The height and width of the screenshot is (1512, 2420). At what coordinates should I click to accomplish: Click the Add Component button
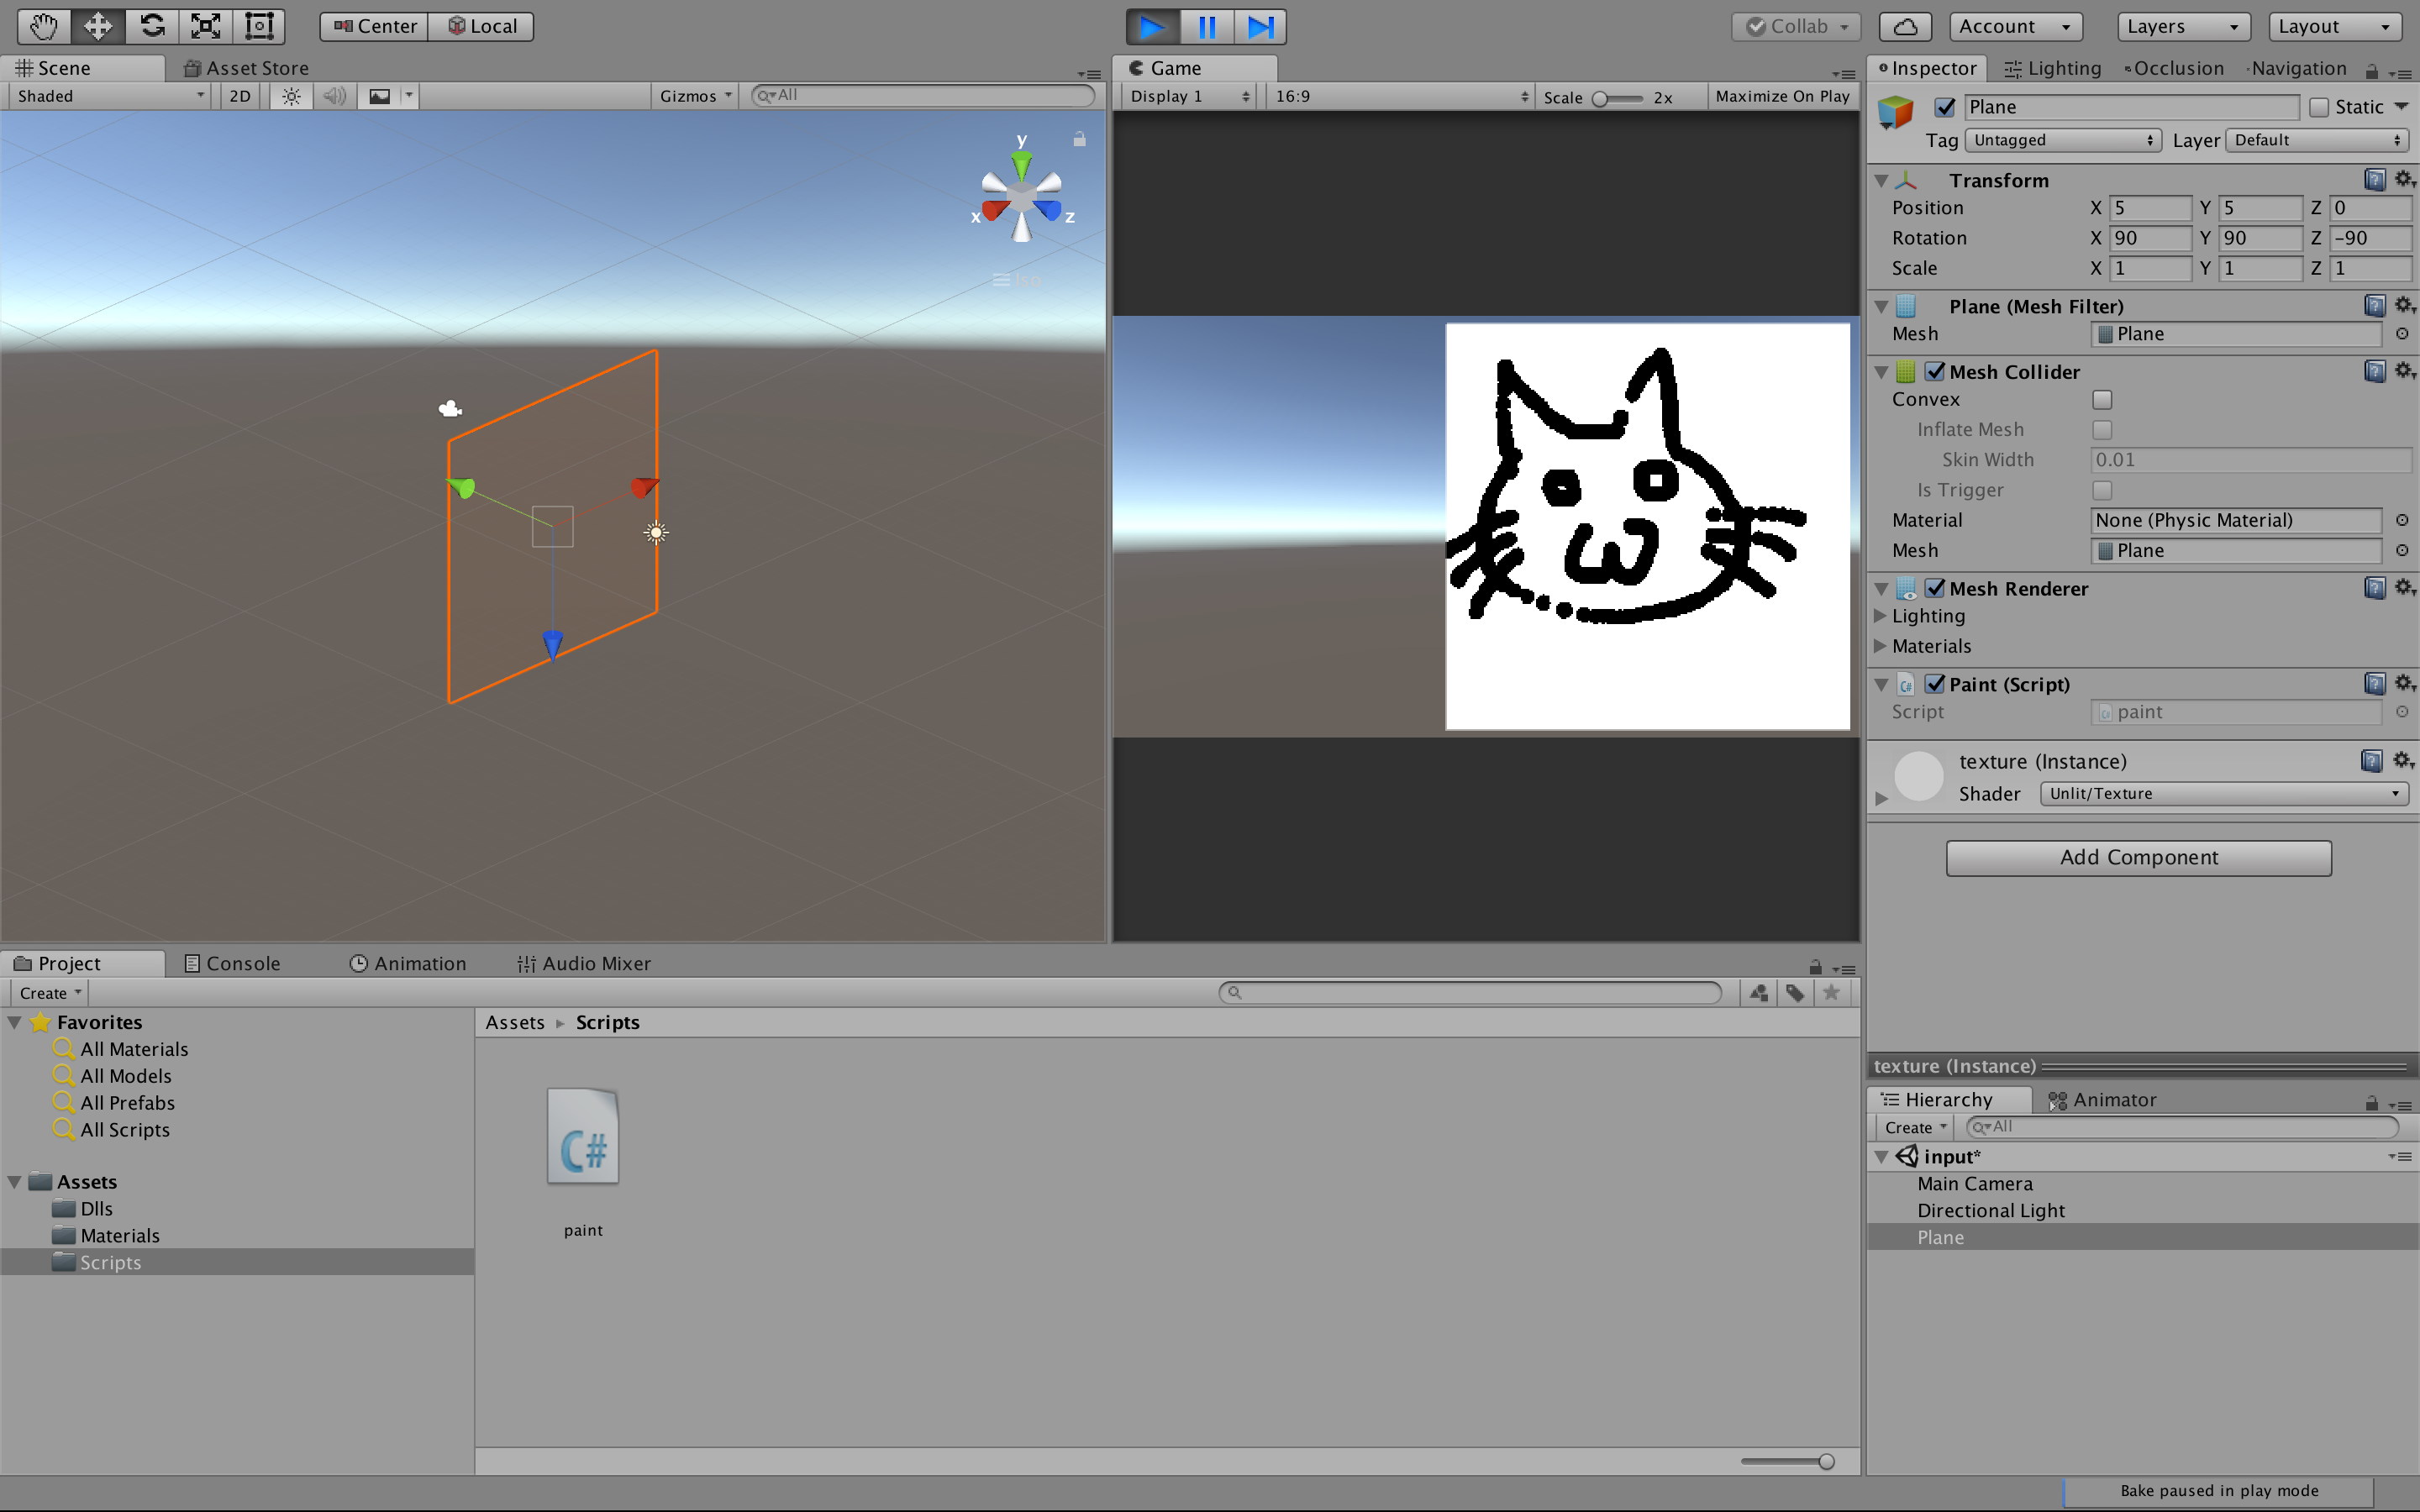[x=2138, y=857]
